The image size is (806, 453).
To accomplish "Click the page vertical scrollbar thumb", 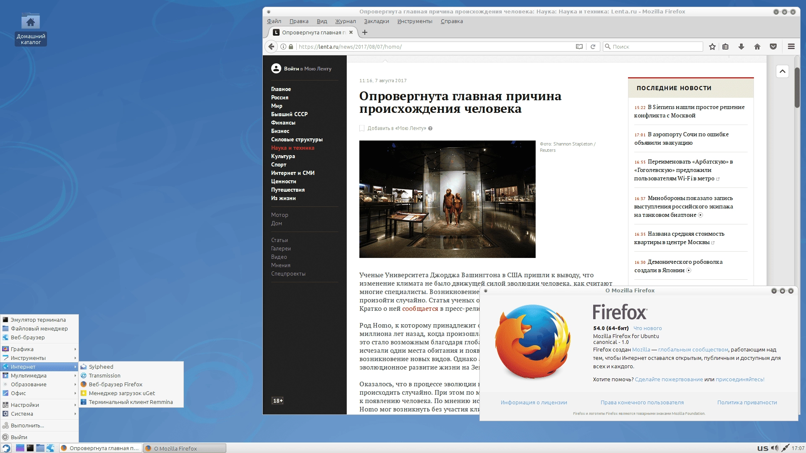I will [x=797, y=87].
